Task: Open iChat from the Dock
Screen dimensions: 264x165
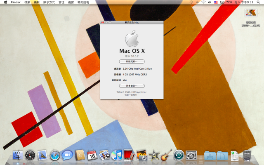Action: tap(67, 155)
